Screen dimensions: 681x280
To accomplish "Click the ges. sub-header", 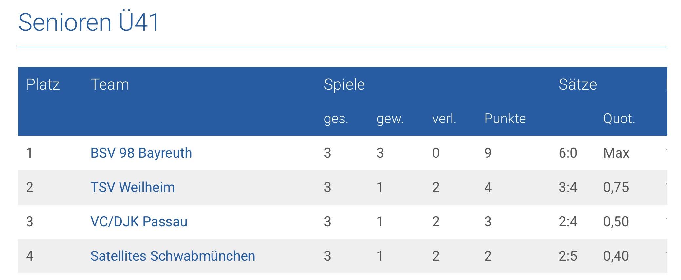I will (336, 119).
